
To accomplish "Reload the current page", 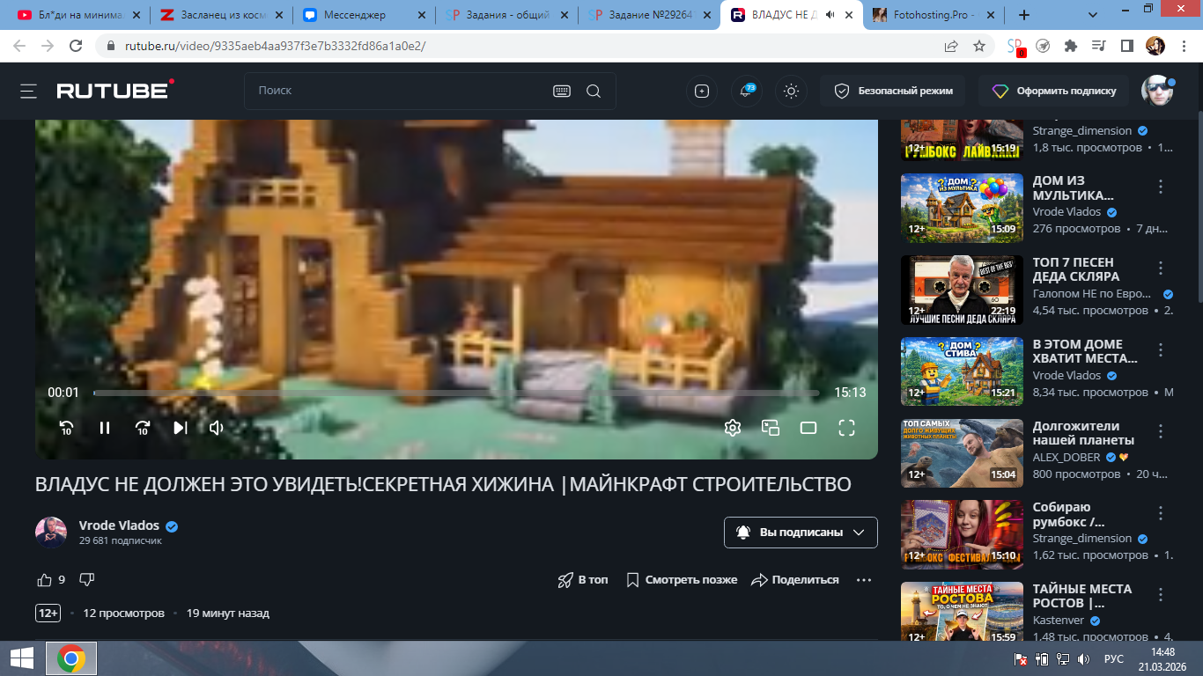I will click(76, 46).
